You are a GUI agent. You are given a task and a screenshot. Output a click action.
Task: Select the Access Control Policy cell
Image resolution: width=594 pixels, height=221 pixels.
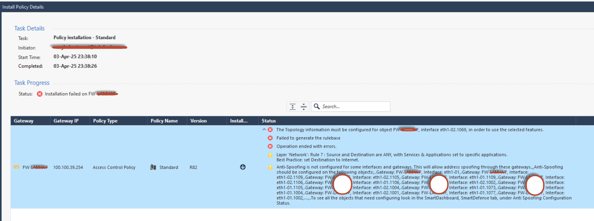pos(114,167)
